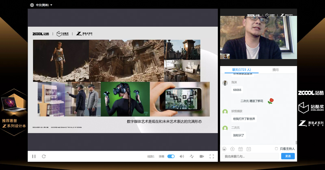Open the emoji picker
Image resolution: width=325 pixels, height=170 pixels.
(224, 149)
